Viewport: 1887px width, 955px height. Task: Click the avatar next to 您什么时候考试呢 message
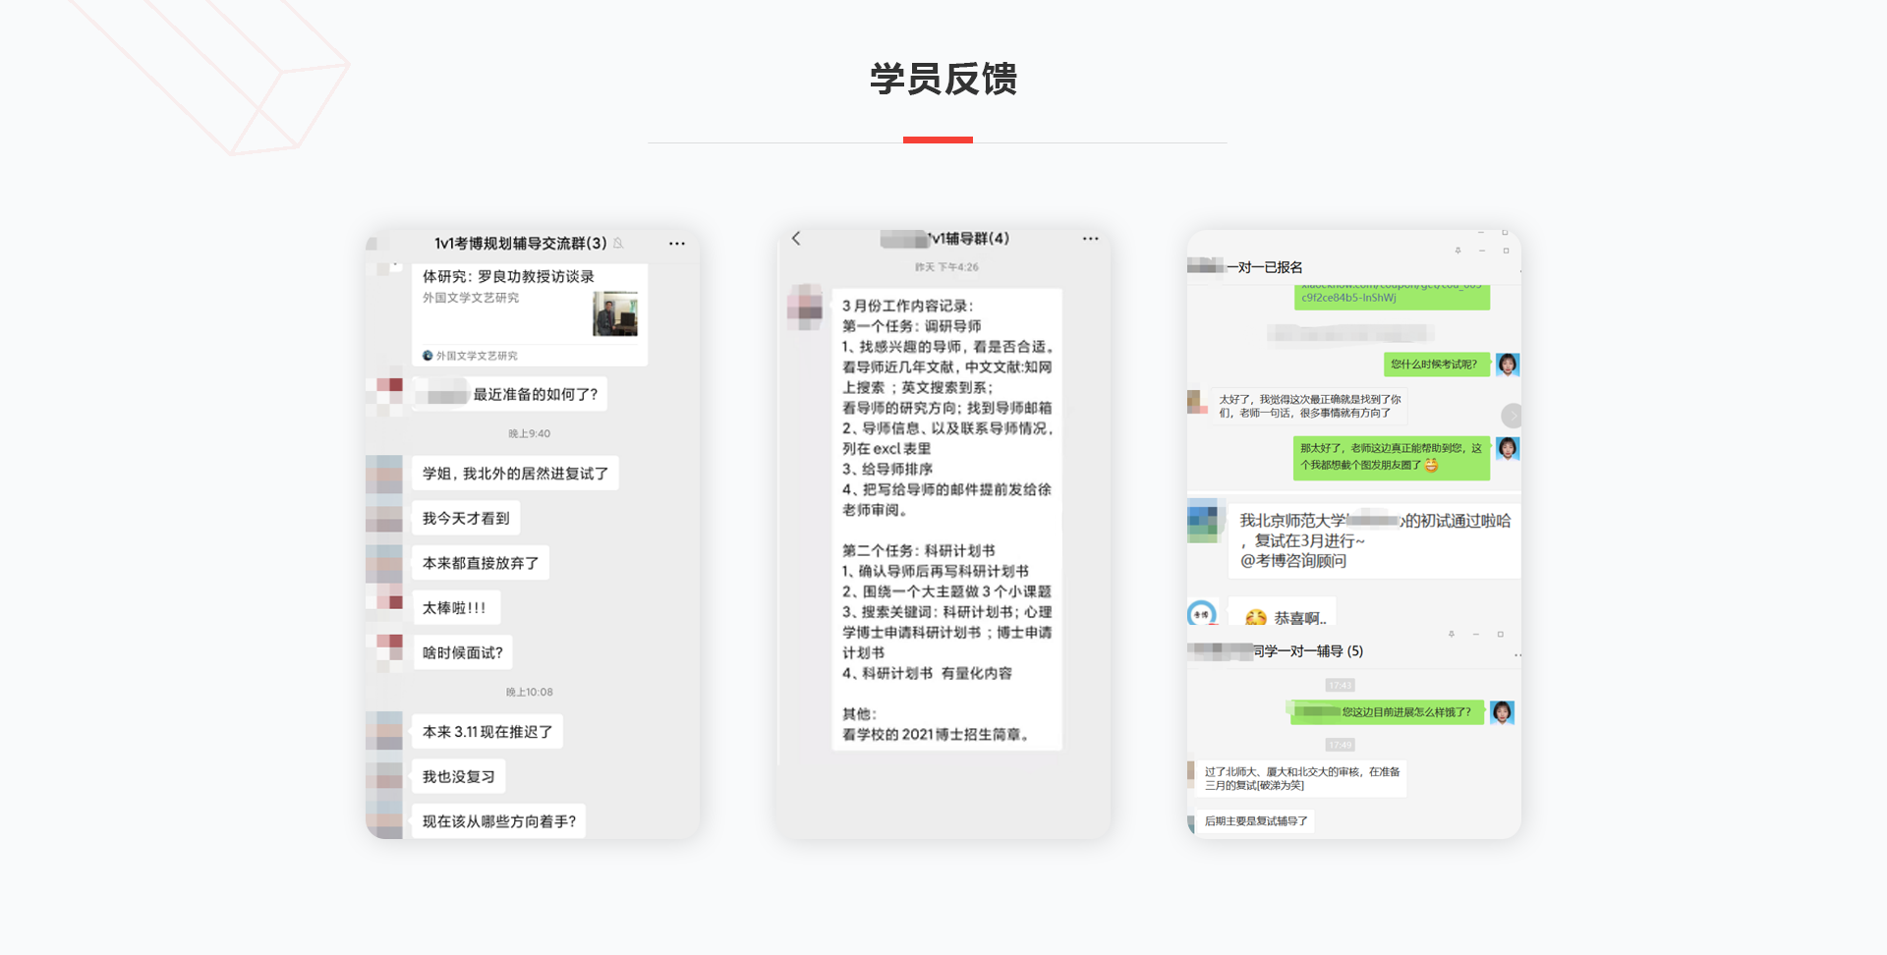coord(1507,365)
